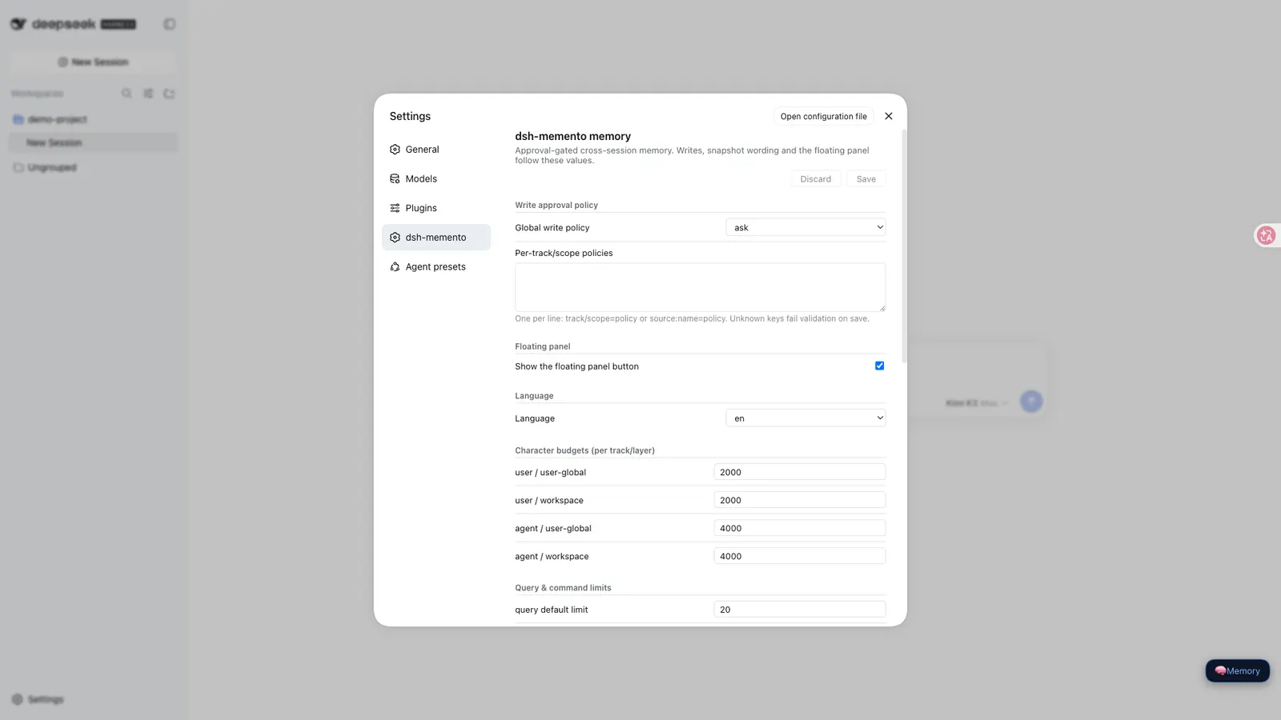
Task: Click the workspace filter icon
Action: click(148, 94)
